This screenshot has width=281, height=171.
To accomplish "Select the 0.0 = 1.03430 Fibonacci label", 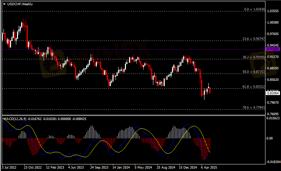I will [x=254, y=9].
